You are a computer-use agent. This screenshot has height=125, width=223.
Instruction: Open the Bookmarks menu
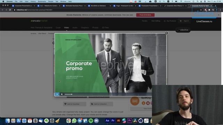tap(42, 1)
